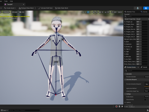Open rotation snap angle 10° menu
Viewport: 149px width, 112px height.
point(108,12)
